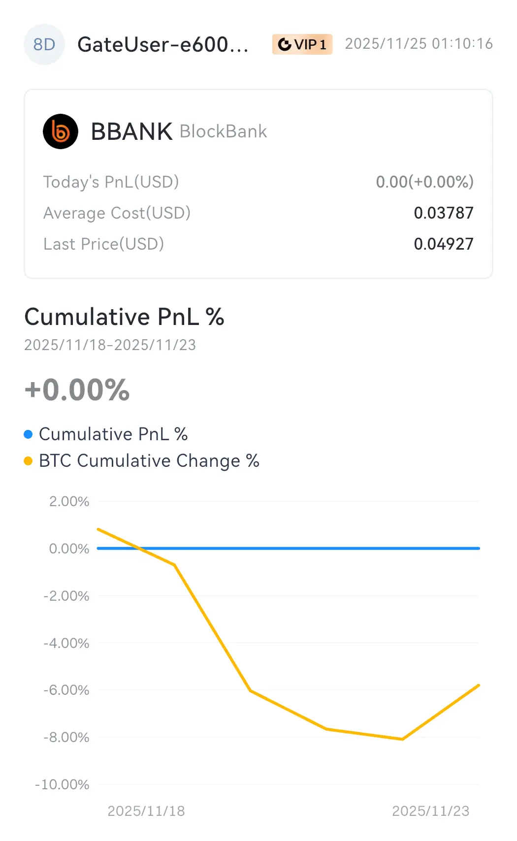Click the timestamp 2025/11/25 01:10:16
Viewport: 517px width, 841px height.
coord(419,44)
